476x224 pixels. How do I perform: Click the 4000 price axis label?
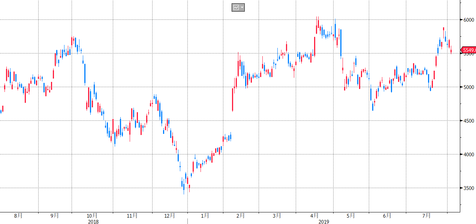[469, 154]
